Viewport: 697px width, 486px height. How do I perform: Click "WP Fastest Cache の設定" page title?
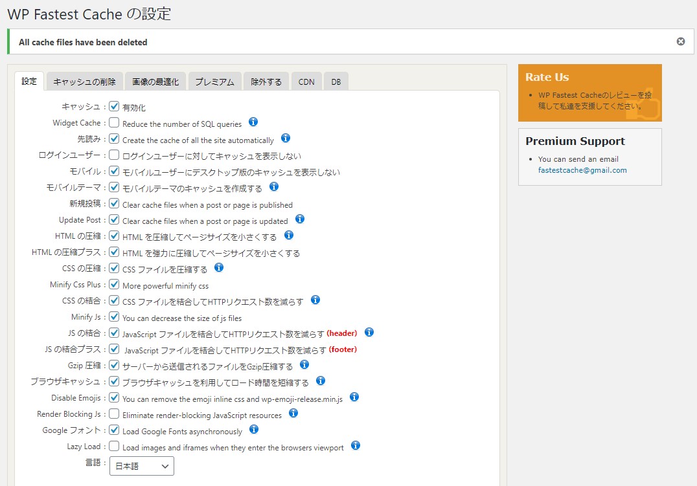[x=89, y=14]
